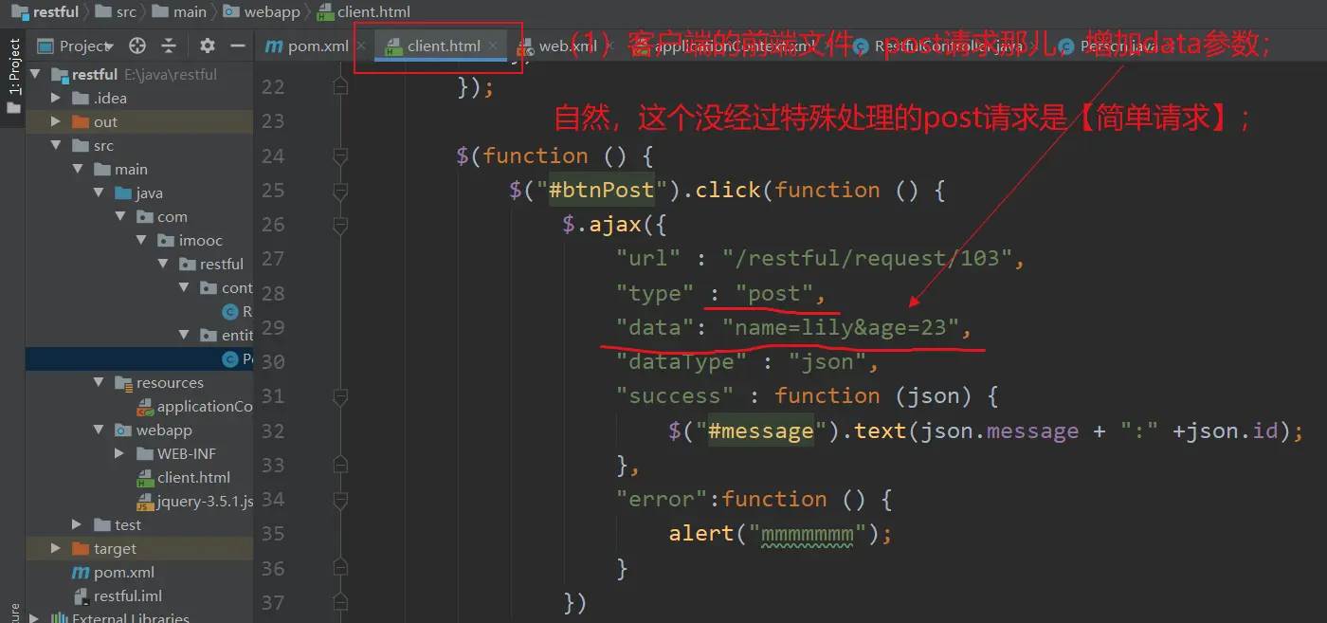Click the alert("mmmmmmm") statement
1327x623 pixels.
781,533
